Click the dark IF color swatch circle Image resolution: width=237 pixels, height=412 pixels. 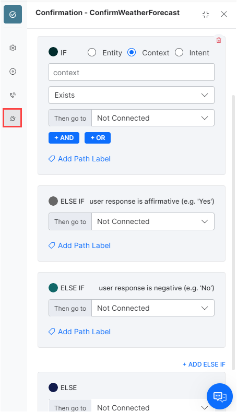53,52
